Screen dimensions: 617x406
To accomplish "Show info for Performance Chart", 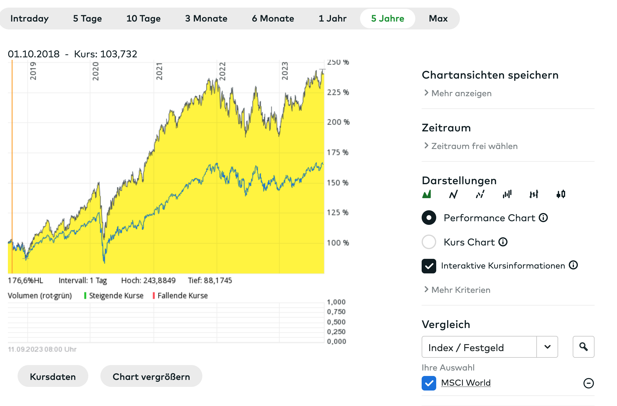I will click(x=543, y=218).
